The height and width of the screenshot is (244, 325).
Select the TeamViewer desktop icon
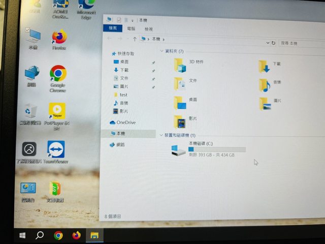click(56, 150)
